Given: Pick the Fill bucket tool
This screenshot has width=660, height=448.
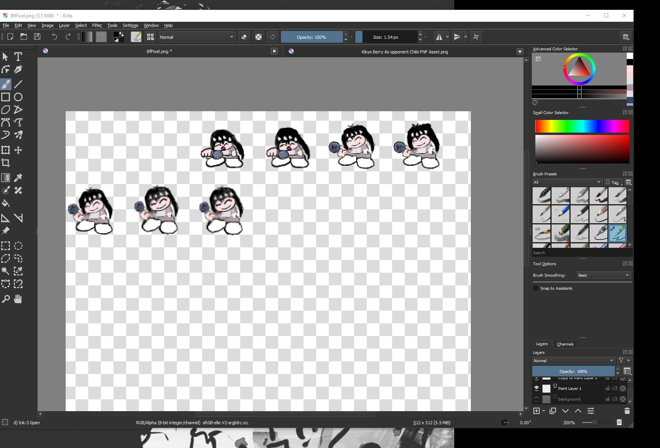Looking at the screenshot, I should [x=6, y=203].
